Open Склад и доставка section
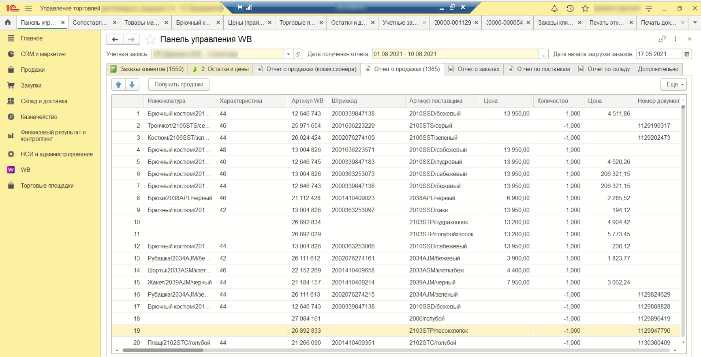Image resolution: width=701 pixels, height=357 pixels. click(x=44, y=101)
